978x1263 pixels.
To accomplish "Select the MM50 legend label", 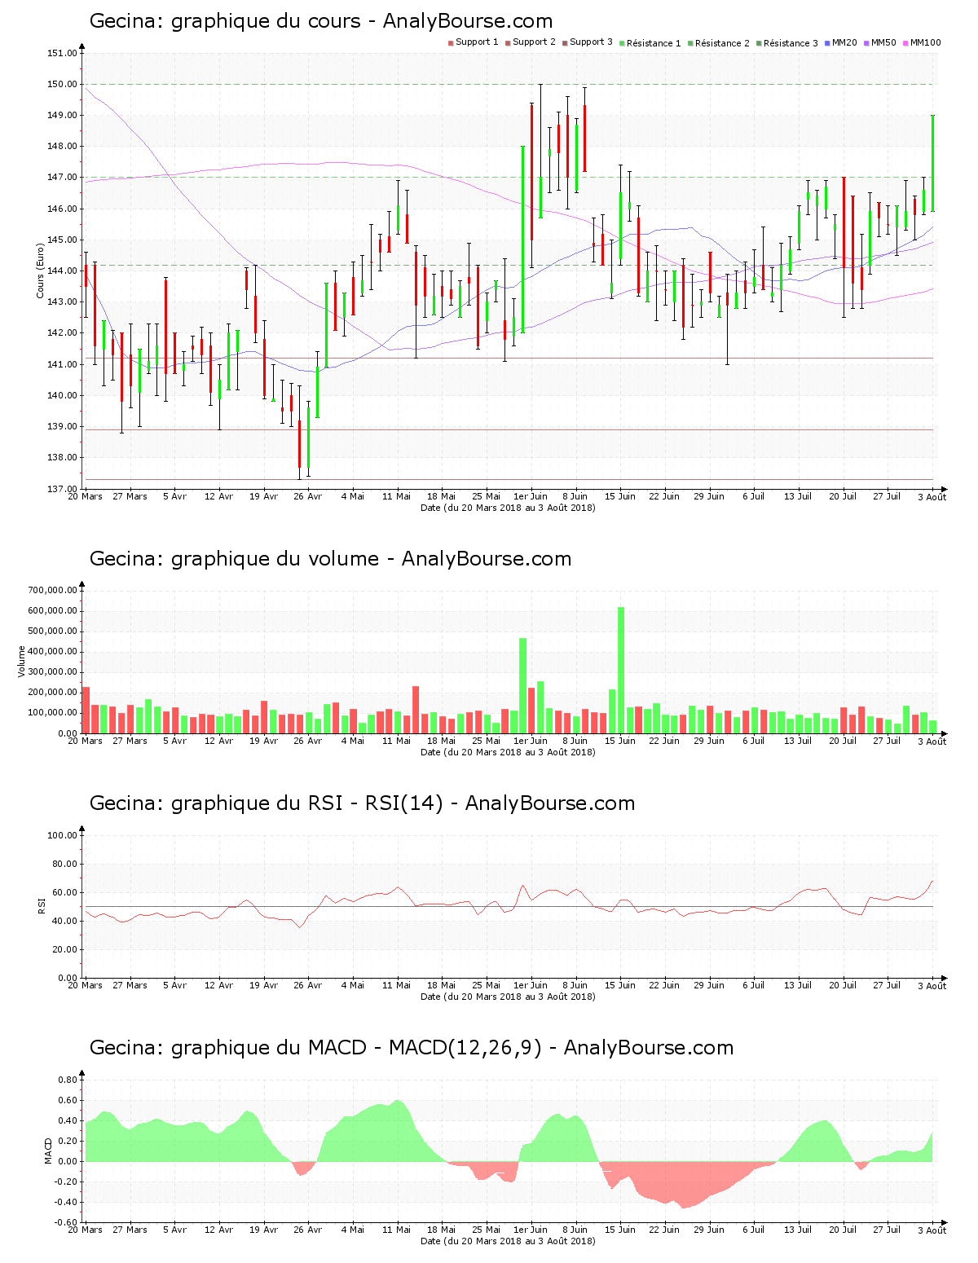I will (883, 42).
